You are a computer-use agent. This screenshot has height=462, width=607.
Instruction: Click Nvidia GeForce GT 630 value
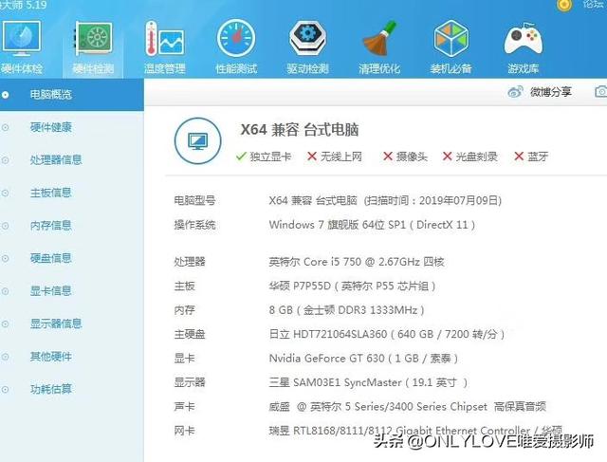pos(363,359)
